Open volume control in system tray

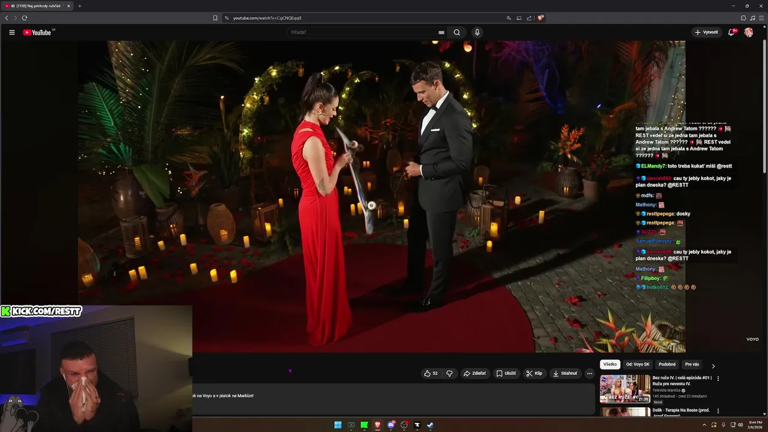coord(740,425)
